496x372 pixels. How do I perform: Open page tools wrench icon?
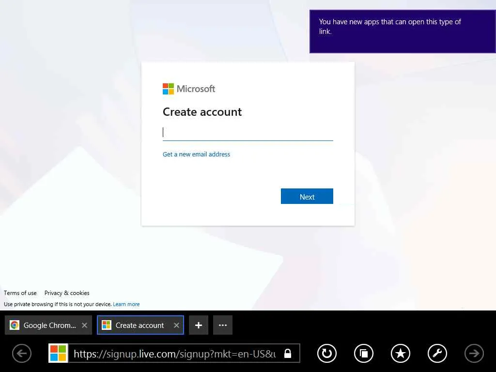(437, 353)
